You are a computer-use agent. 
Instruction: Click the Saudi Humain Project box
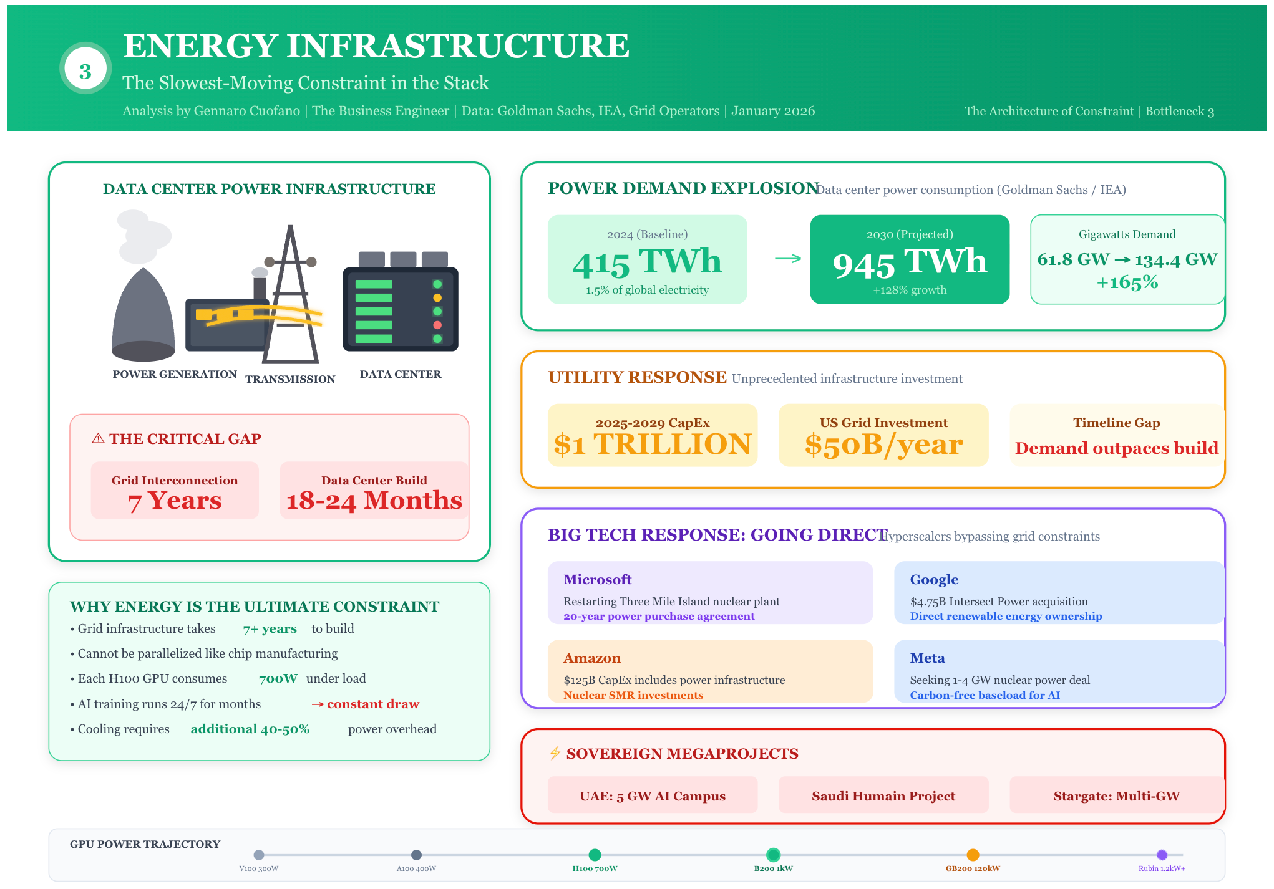883,795
